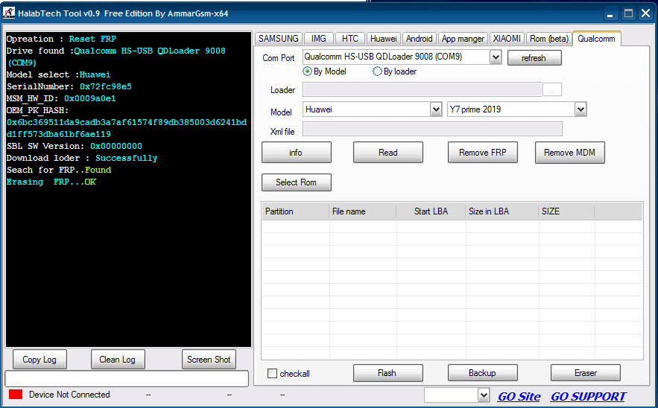658x408 pixels.
Task: Click the Copy Log button
Action: click(39, 360)
